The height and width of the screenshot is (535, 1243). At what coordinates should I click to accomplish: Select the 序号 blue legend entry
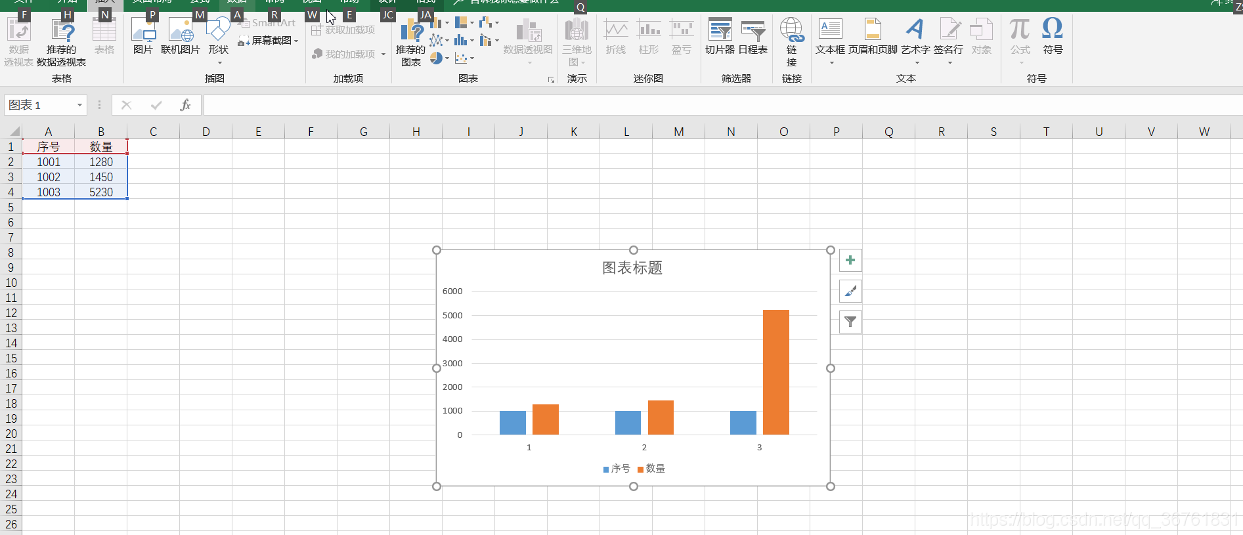click(x=617, y=469)
